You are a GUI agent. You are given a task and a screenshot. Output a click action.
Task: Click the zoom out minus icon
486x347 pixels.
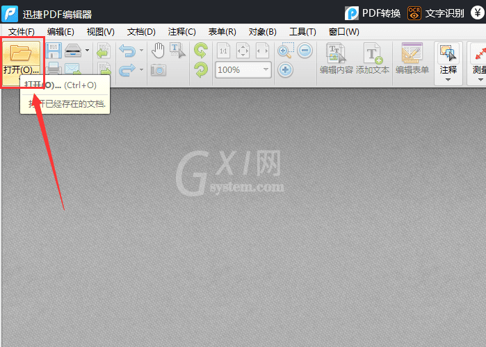(305, 51)
